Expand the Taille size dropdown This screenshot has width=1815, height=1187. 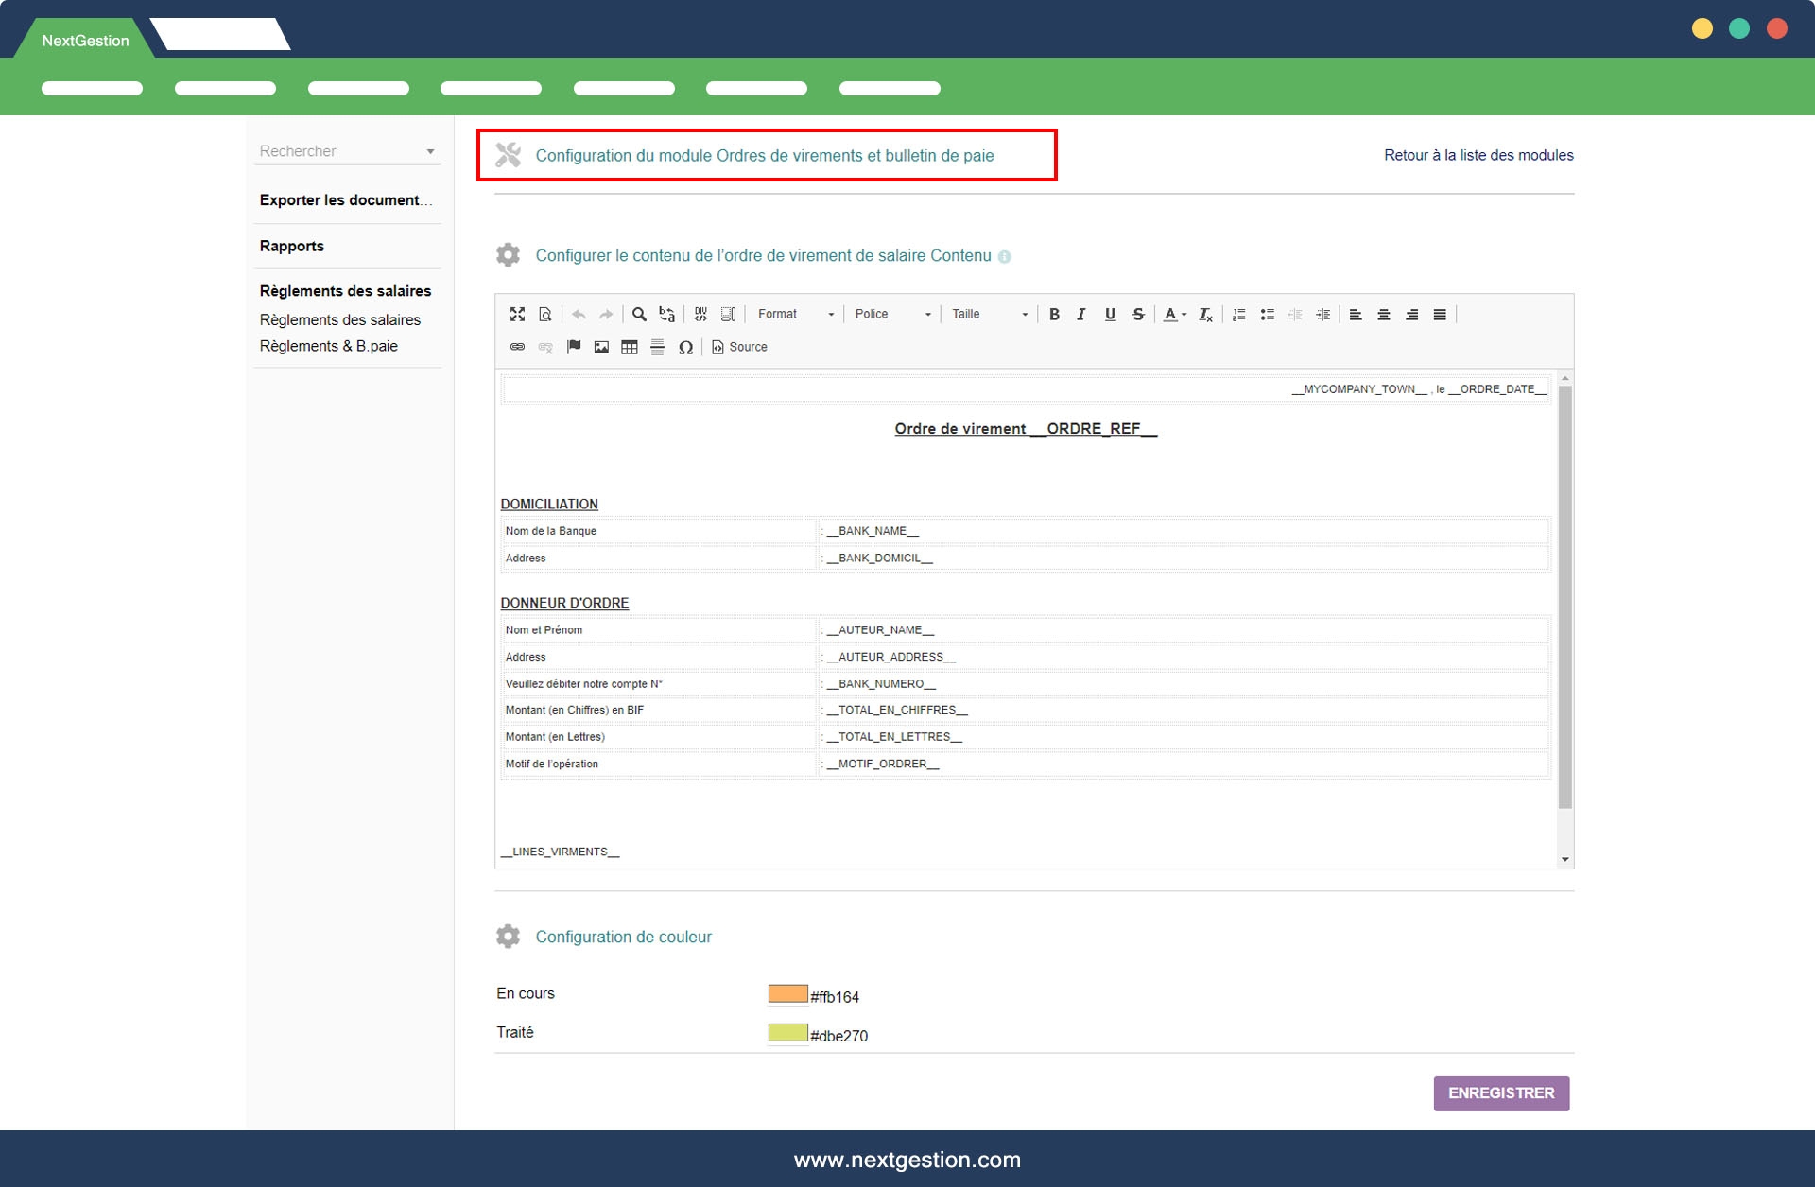[x=989, y=315]
